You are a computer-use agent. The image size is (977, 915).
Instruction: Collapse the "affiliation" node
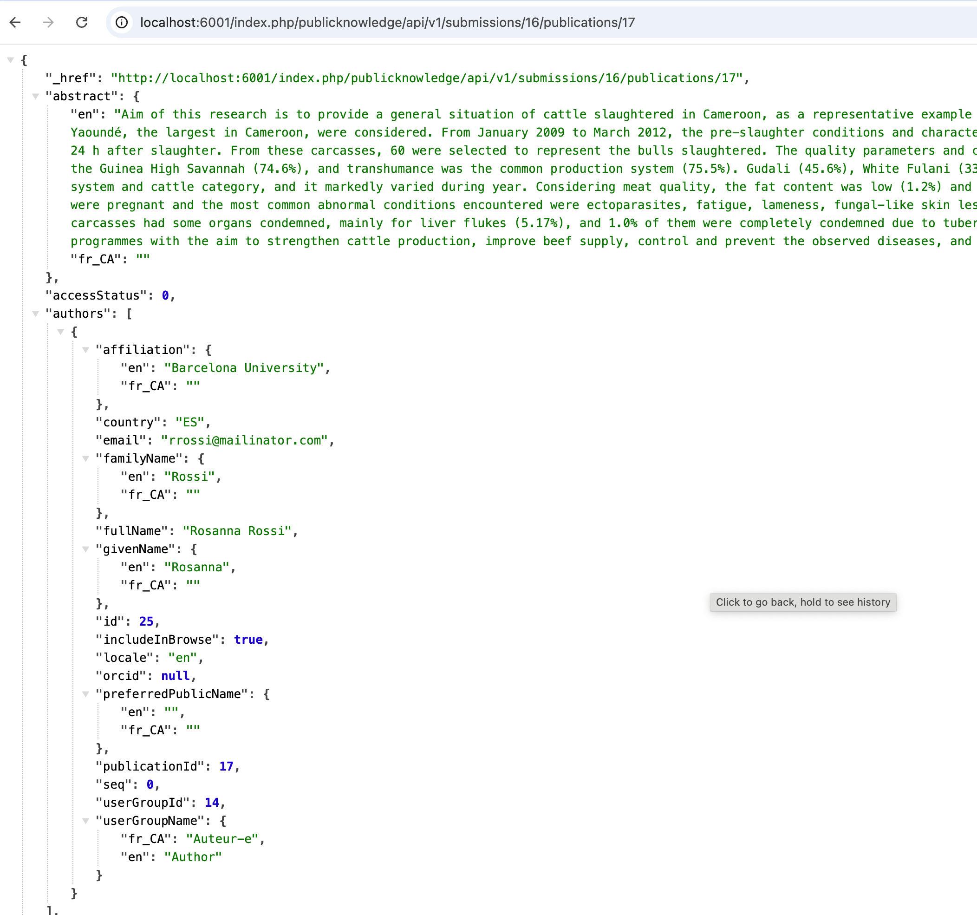[x=85, y=350]
